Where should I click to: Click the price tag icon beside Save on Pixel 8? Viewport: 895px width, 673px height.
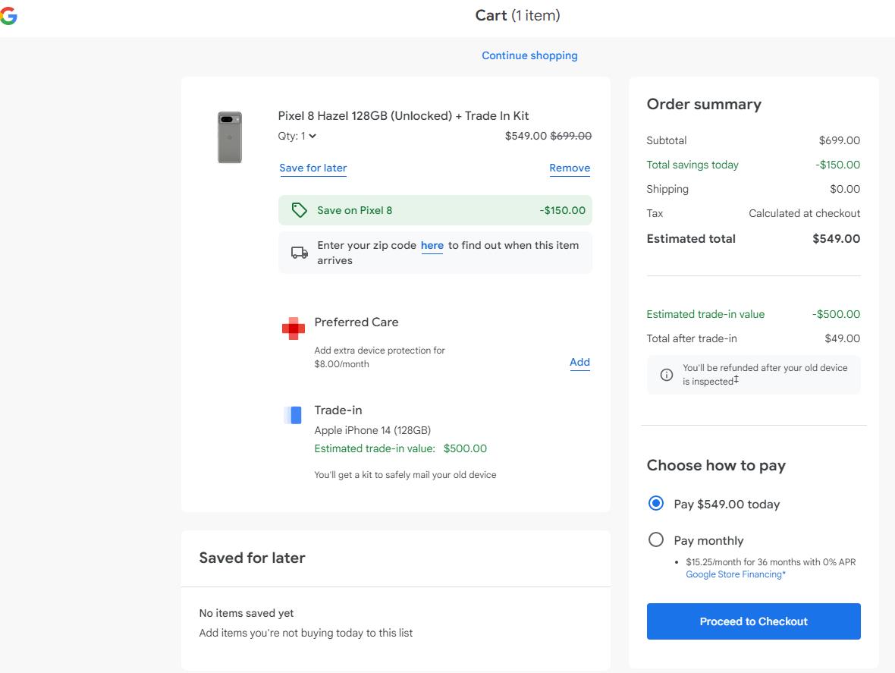coord(299,210)
